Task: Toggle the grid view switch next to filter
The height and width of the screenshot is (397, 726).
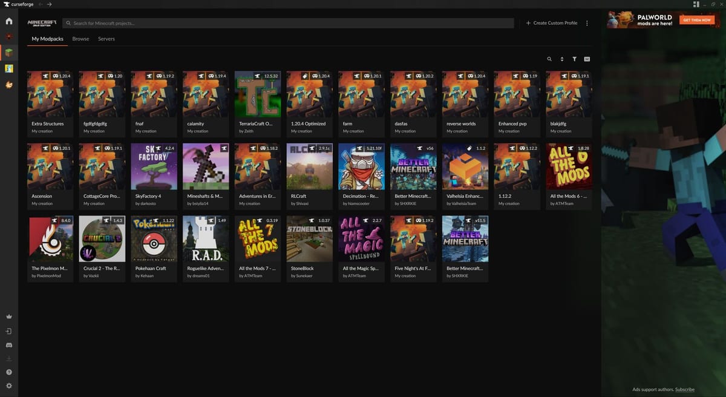Action: (x=586, y=59)
